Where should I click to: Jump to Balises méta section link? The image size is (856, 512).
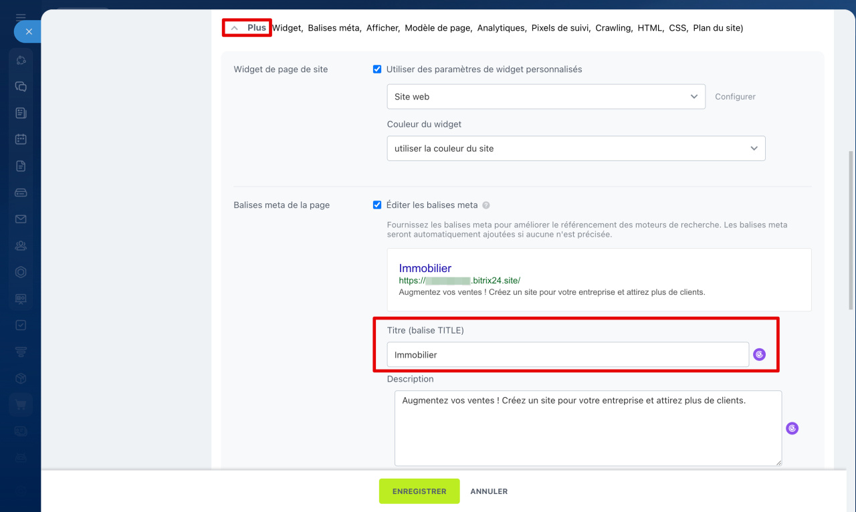click(x=334, y=28)
